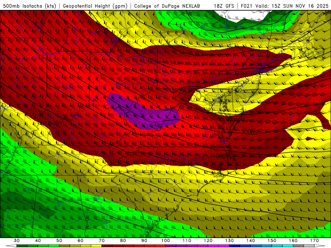The width and height of the screenshot is (331, 248).
Task: Click the 30 label on the color scale
Action: pos(17,241)
